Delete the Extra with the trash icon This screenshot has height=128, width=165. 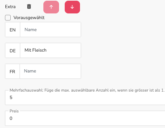pos(29,6)
